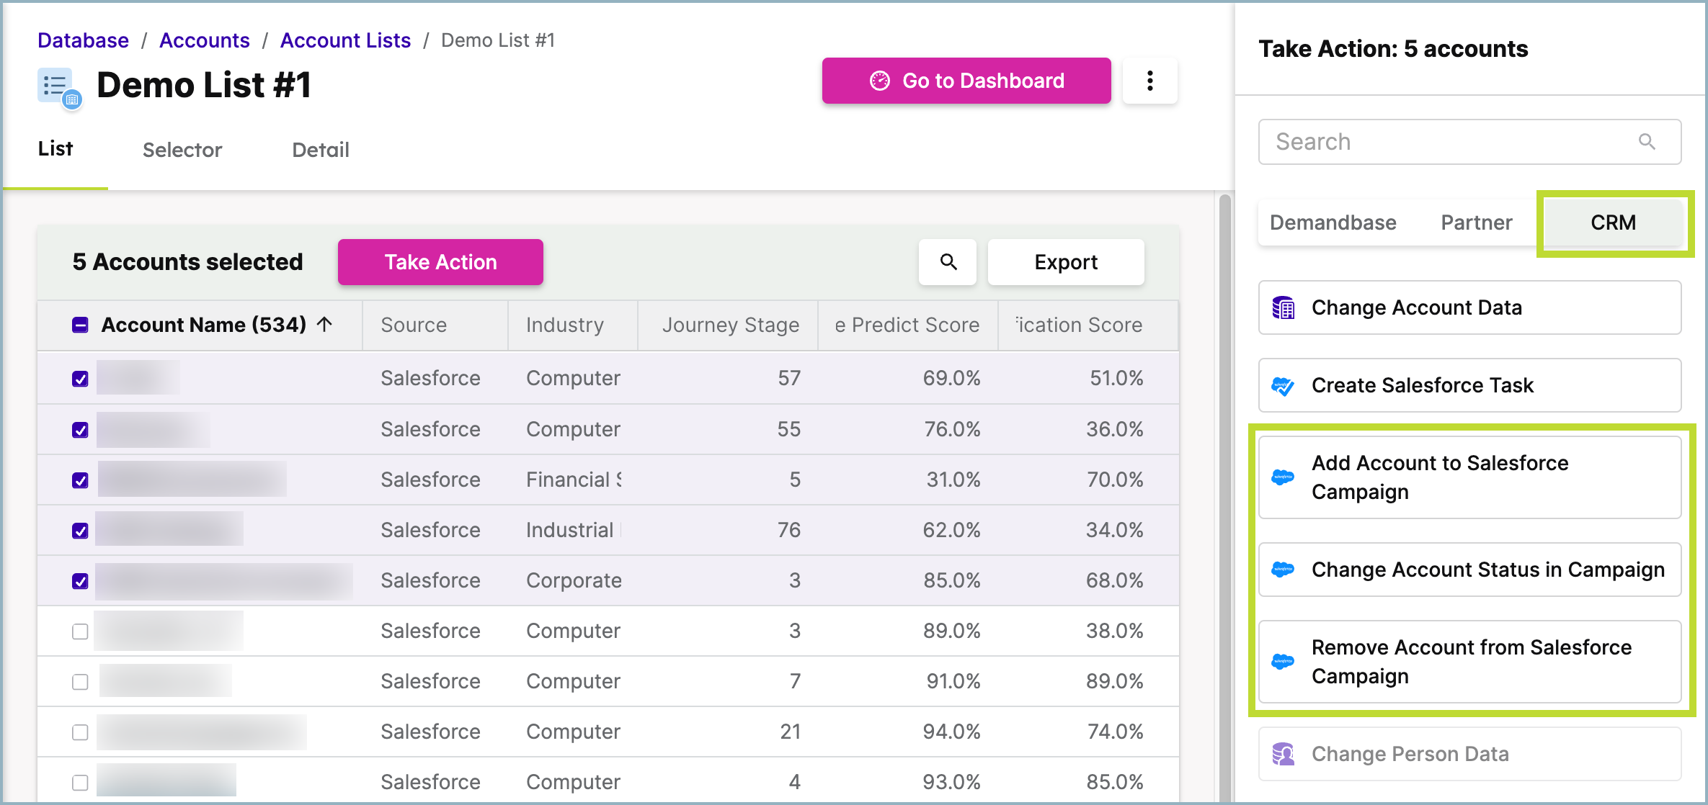Click the magnifier icon in Take Action search
Screen dimensions: 1708x805
[x=1647, y=142]
